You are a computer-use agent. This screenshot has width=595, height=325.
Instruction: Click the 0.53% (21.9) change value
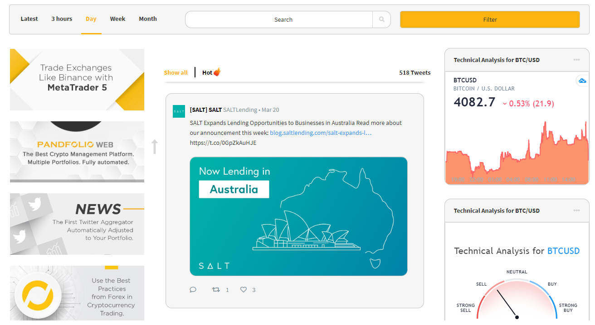click(528, 104)
